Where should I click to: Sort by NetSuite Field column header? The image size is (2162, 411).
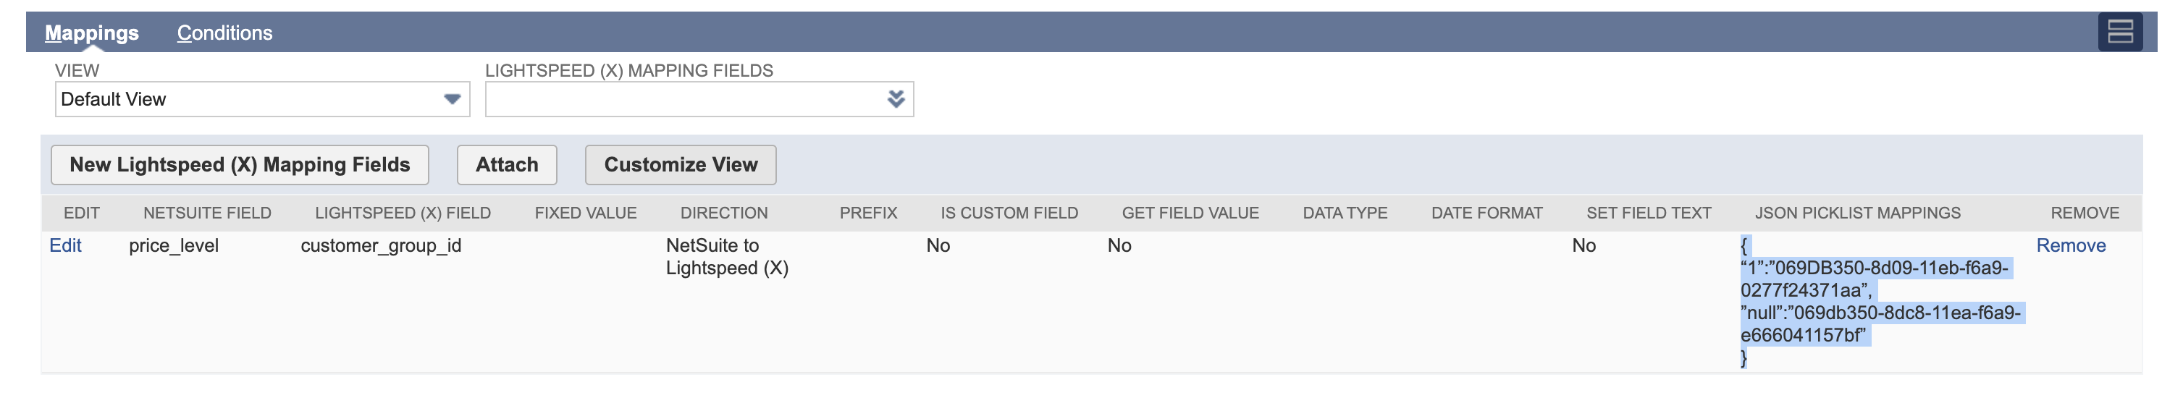(206, 213)
